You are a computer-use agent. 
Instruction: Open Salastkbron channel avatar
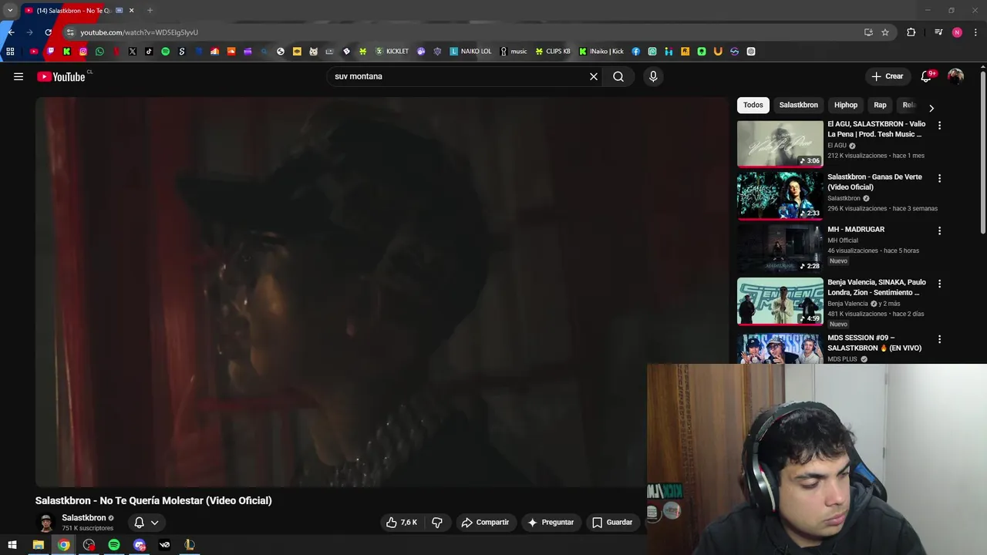(46, 523)
